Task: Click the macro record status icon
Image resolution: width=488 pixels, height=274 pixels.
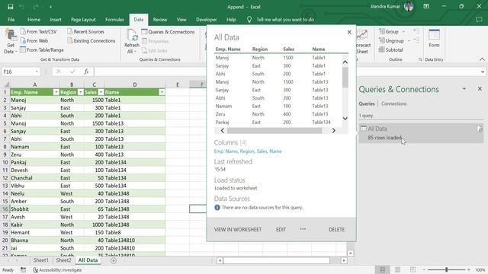Action: point(24,270)
